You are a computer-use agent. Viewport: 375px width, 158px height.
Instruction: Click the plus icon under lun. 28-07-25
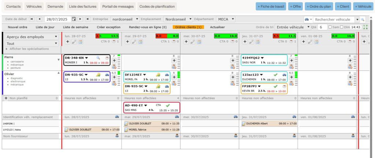pyautogui.click(x=67, y=42)
